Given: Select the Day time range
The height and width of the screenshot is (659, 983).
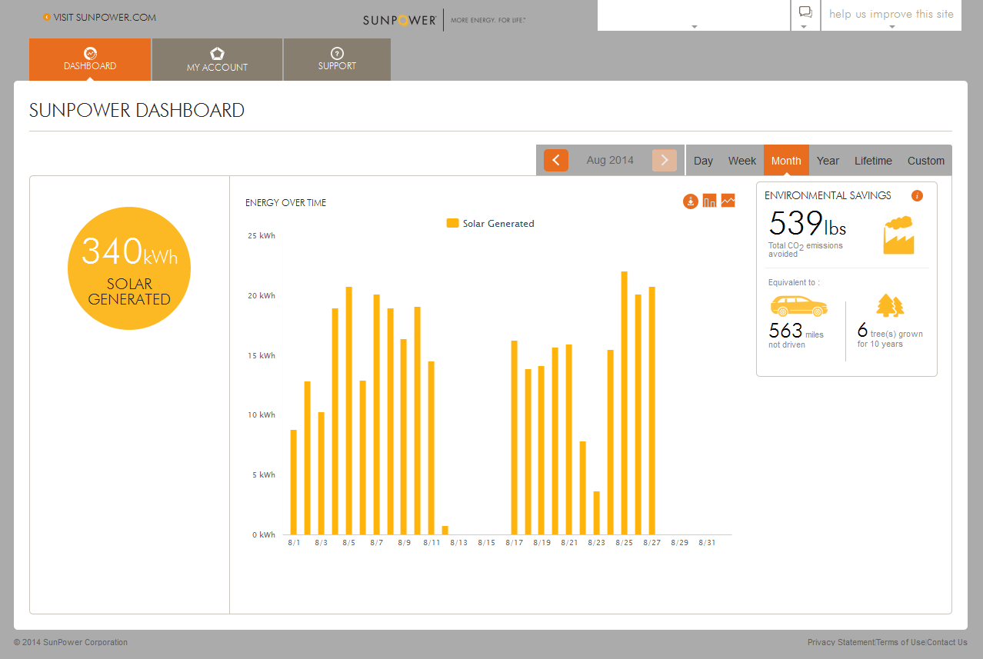Looking at the screenshot, I should point(703,161).
